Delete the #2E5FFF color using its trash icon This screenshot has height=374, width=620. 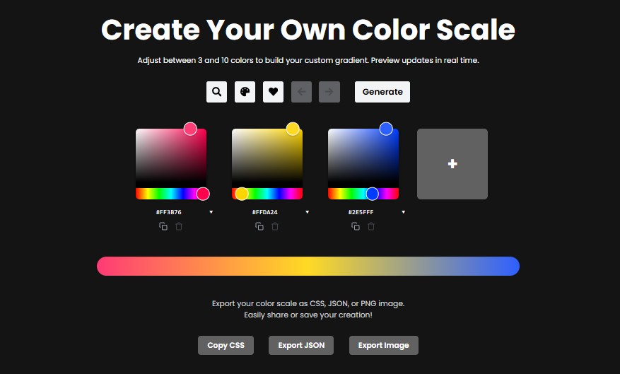pyautogui.click(x=371, y=226)
